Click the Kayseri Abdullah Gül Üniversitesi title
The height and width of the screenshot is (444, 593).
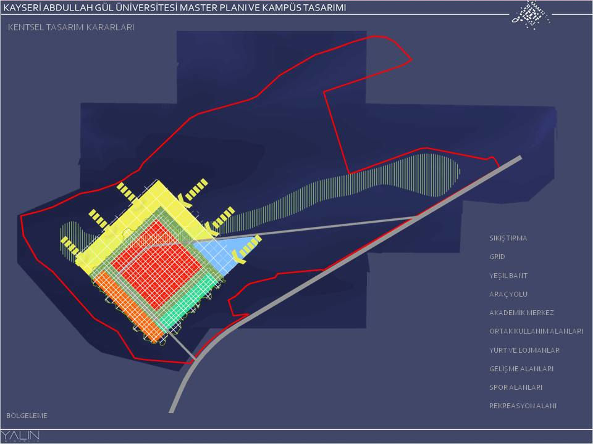point(174,7)
